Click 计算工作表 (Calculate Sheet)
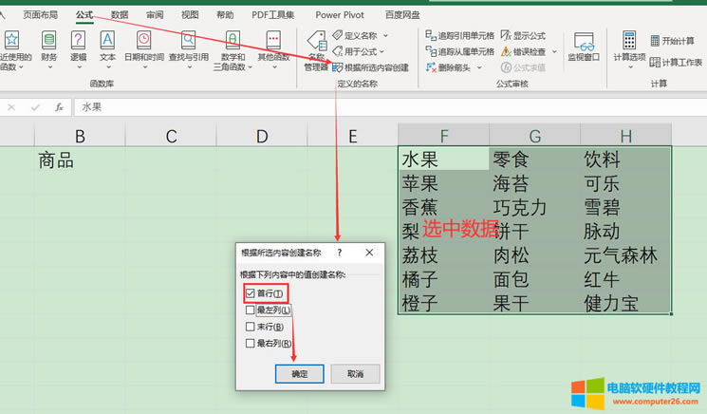This screenshot has height=414, width=707. [677, 63]
